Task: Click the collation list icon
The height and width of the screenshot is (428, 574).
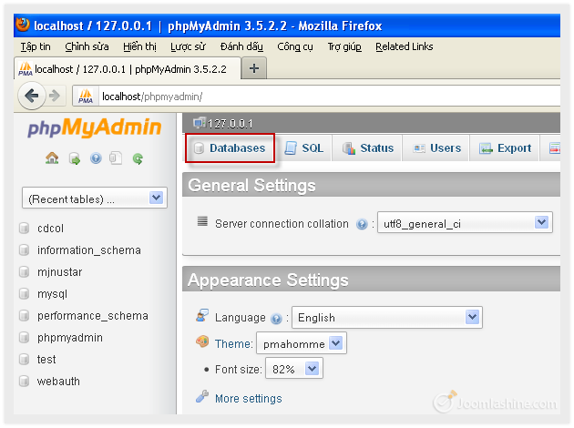Action: tap(202, 221)
